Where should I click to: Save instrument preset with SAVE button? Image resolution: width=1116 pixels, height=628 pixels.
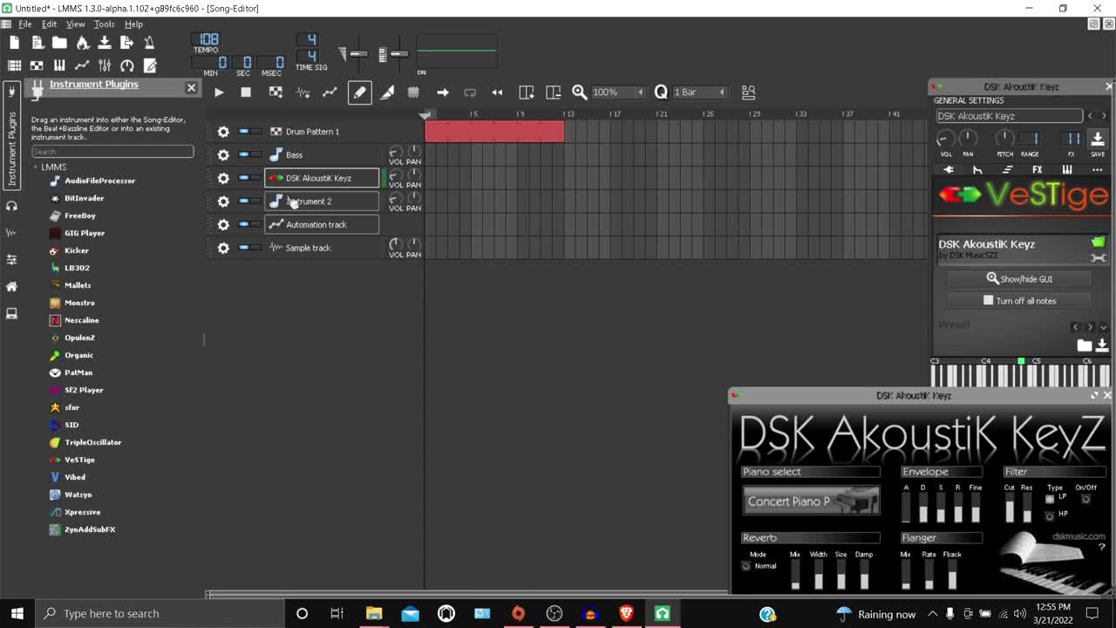coord(1098,140)
